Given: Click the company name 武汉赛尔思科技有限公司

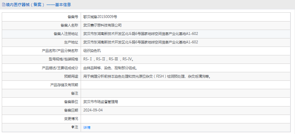Looking at the screenshot, I should point(102,25).
